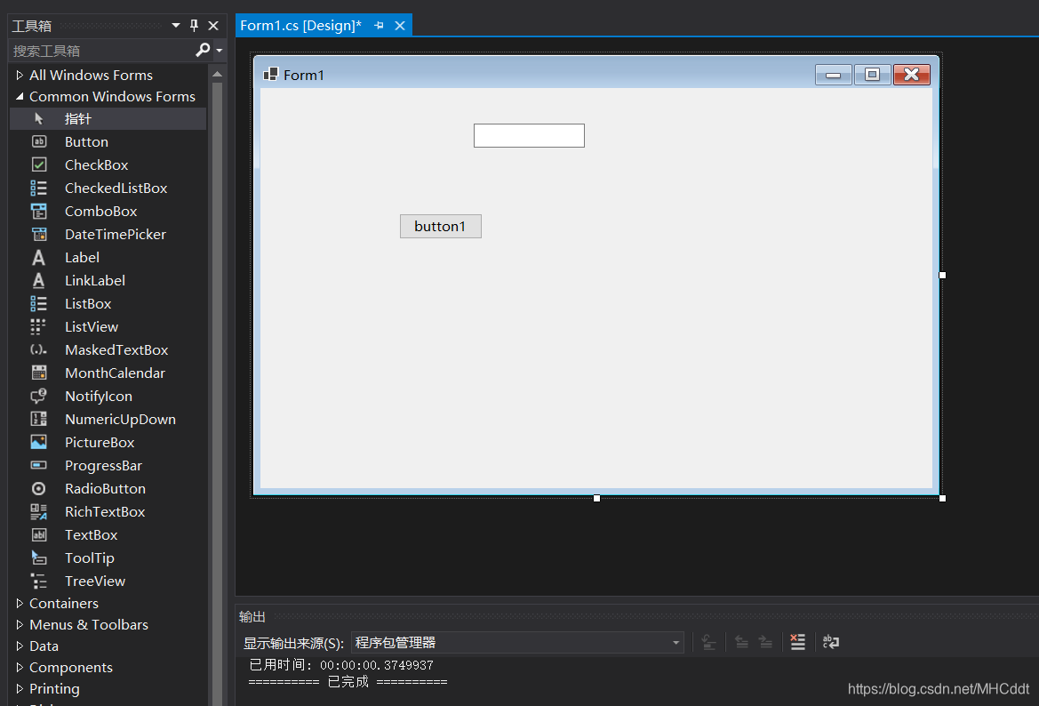1039x706 pixels.
Task: Pick the CheckedListBox control icon
Action: (39, 189)
